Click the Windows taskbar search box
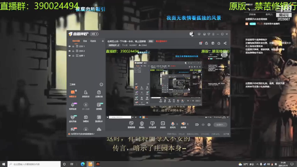The width and height of the screenshot is (297, 167). [34, 164]
